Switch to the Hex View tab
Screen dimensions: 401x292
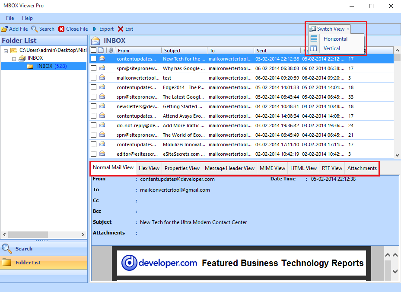click(149, 168)
